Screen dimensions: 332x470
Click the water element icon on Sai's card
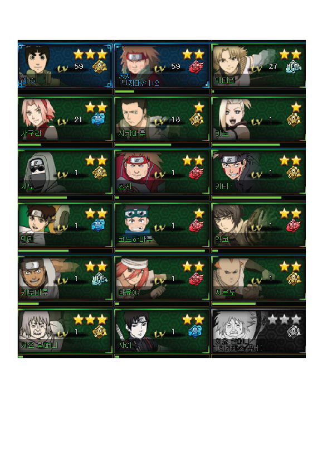196,331
